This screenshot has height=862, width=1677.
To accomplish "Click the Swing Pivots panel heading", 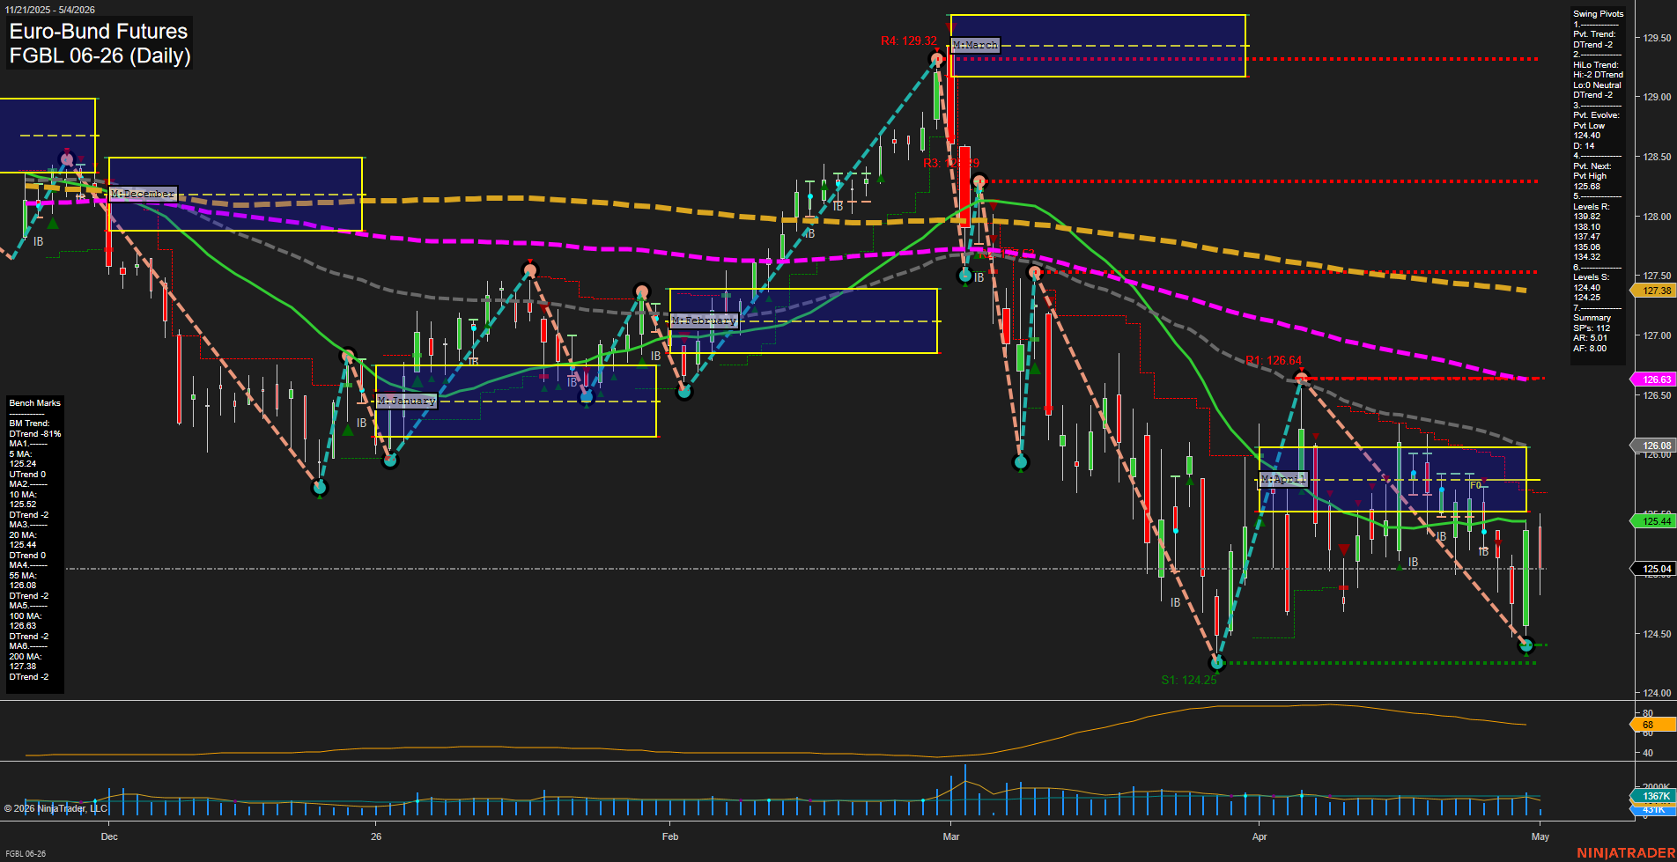I will coord(1598,14).
